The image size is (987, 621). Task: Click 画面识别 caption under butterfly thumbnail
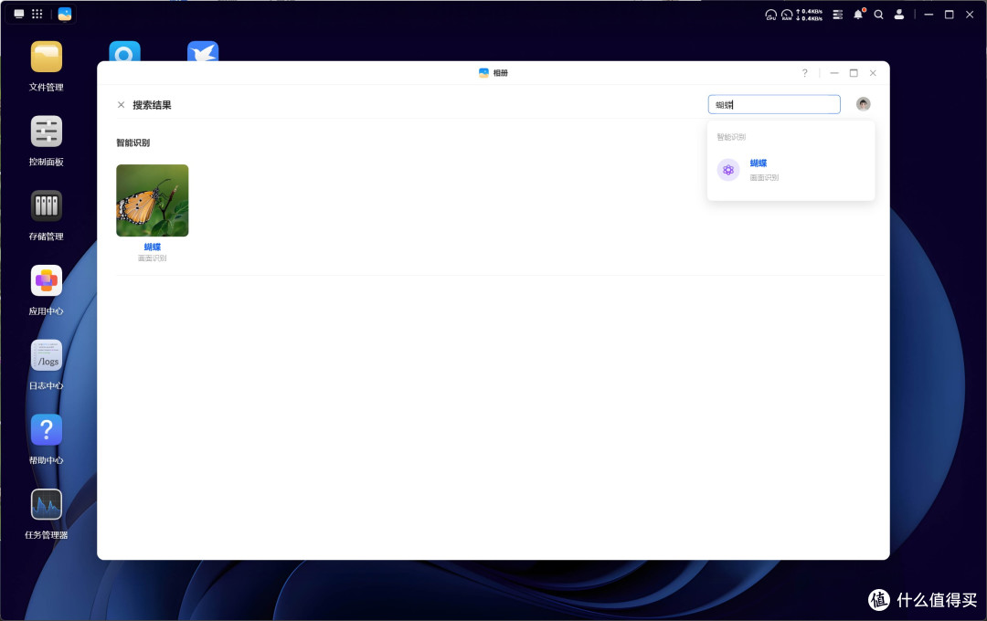[x=153, y=258]
